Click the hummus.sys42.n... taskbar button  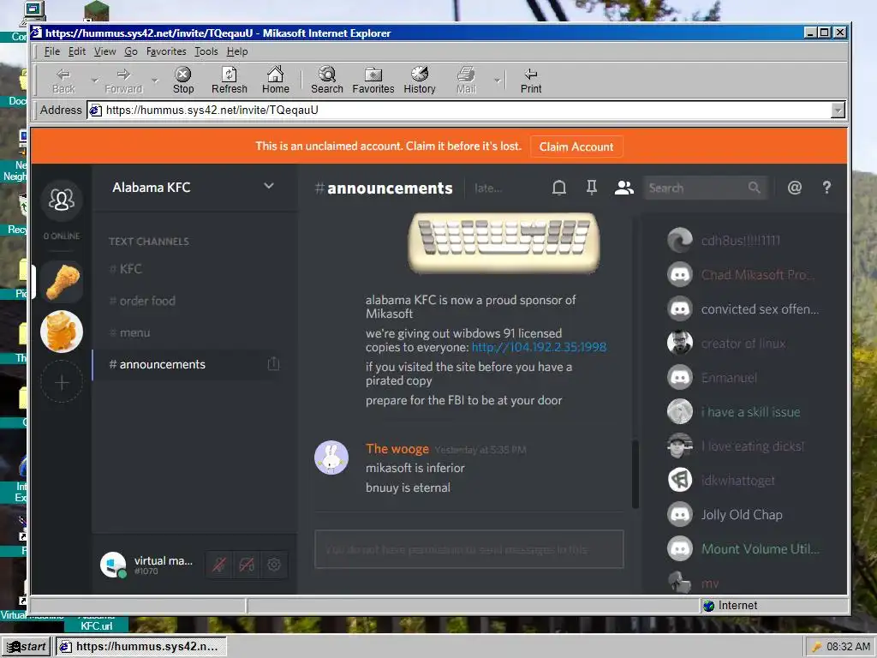coord(140,647)
